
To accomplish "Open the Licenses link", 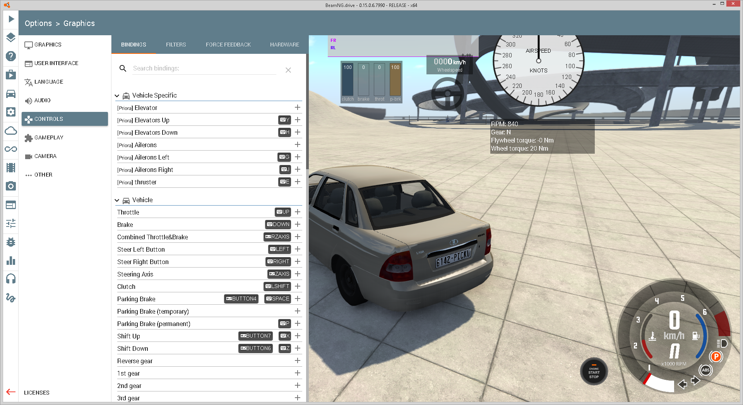I will [37, 393].
